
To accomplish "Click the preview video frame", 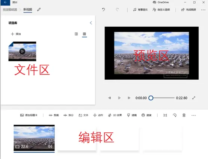I will [152, 53].
